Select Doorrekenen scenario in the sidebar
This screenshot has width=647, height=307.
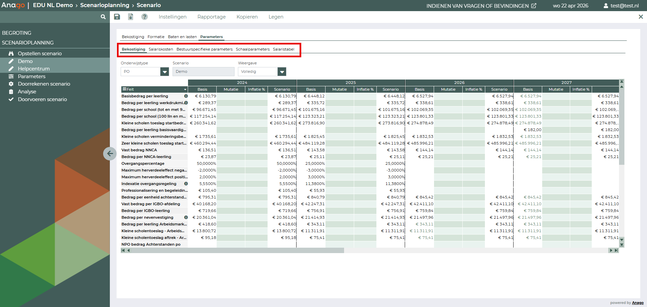44,84
